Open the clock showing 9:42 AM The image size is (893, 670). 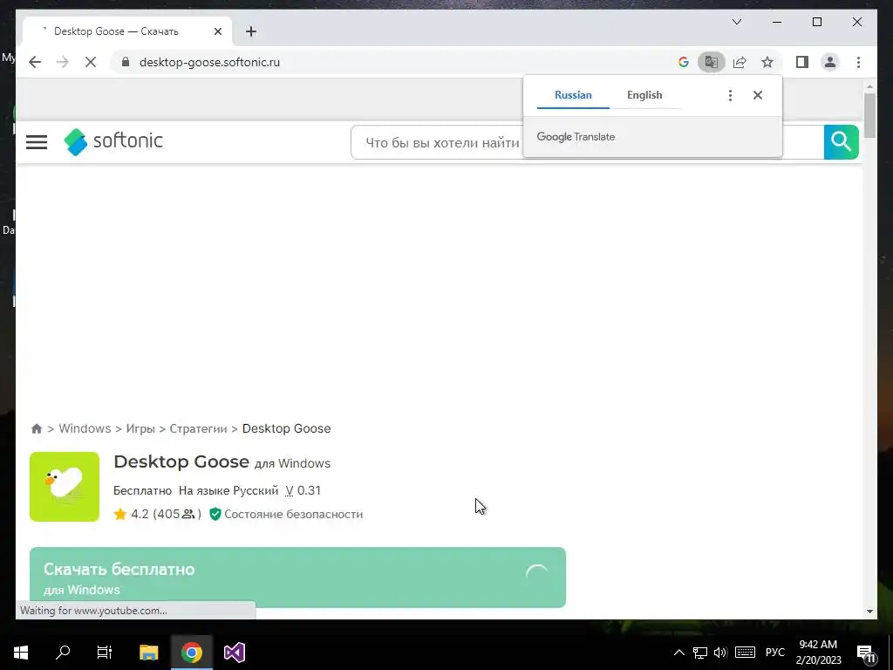coord(818,653)
